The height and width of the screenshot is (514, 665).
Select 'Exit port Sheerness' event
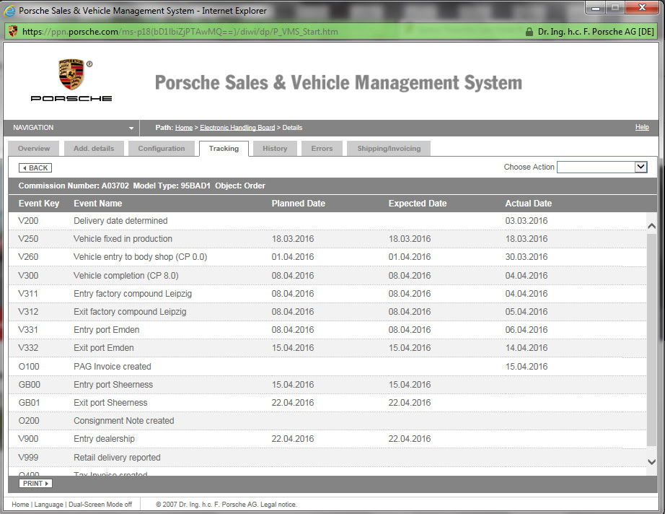click(x=110, y=402)
